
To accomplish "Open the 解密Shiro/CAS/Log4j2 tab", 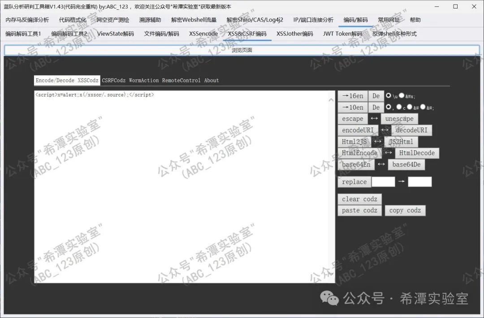I will tap(255, 20).
